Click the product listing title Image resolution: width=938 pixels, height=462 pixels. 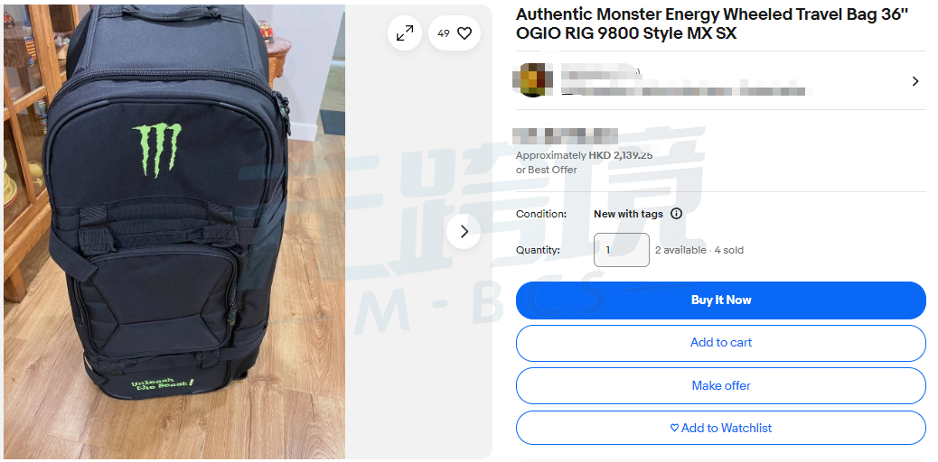[712, 24]
